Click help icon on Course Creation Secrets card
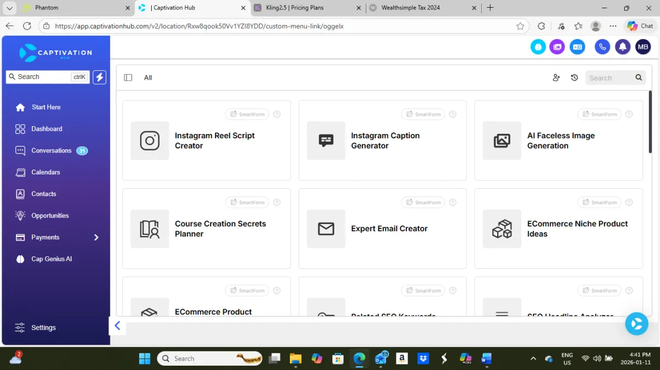The height and width of the screenshot is (370, 660). point(277,203)
